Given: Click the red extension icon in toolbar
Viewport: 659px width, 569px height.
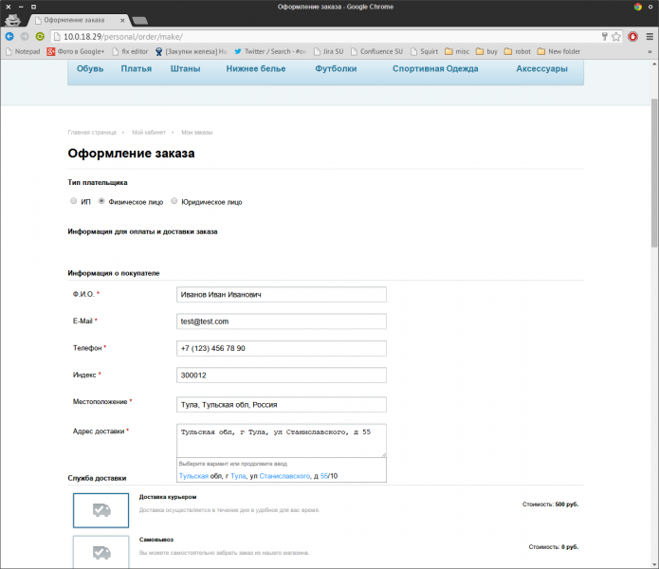Looking at the screenshot, I should pyautogui.click(x=632, y=36).
